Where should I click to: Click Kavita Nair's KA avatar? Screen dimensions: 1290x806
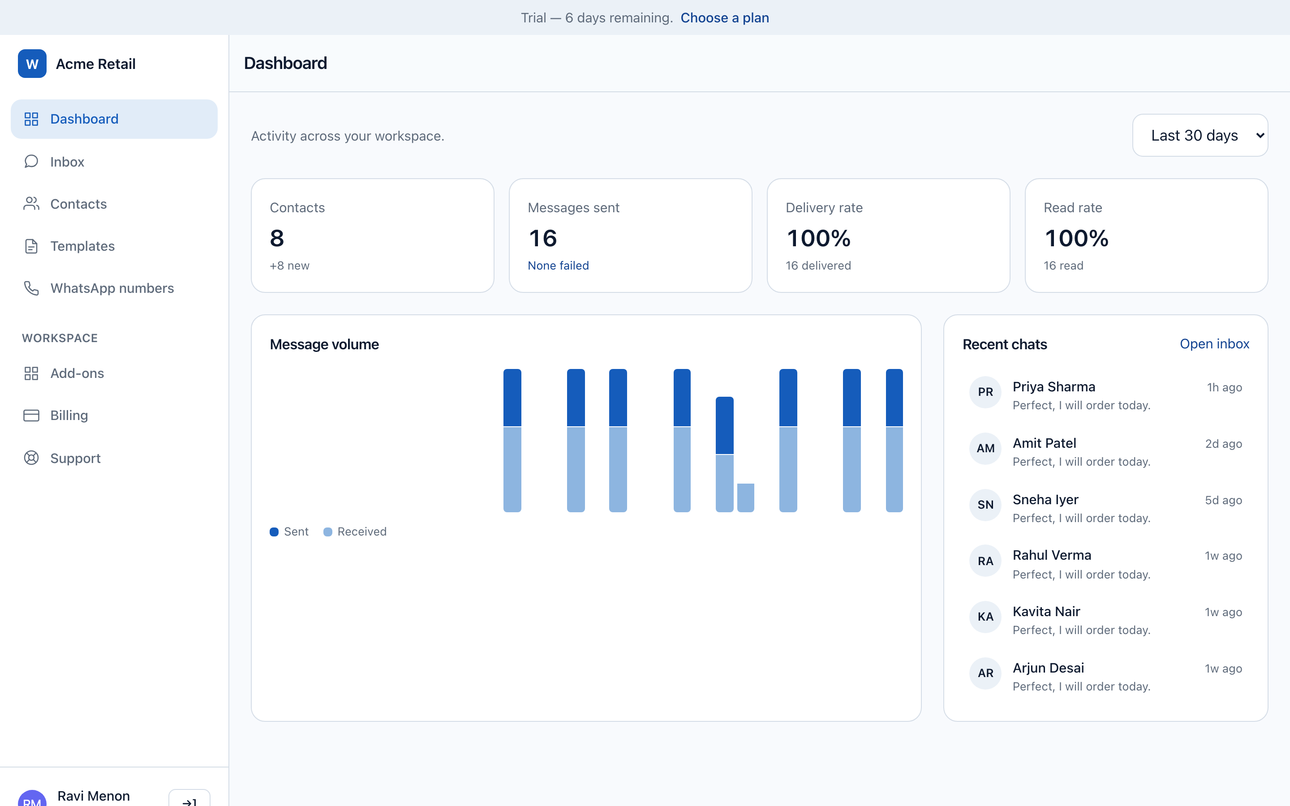pos(985,617)
